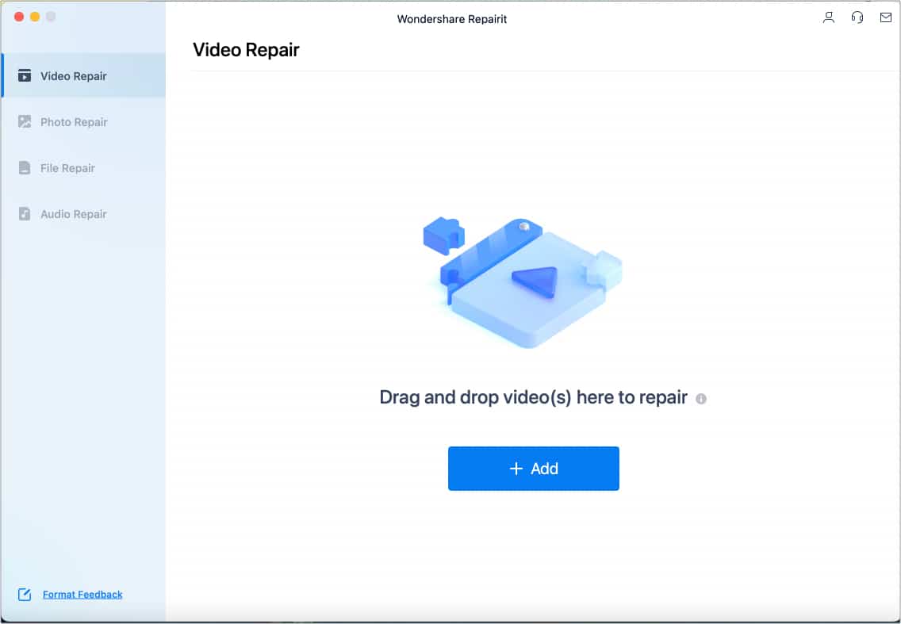This screenshot has width=901, height=624.
Task: Click the Video Repair page heading
Action: click(246, 50)
